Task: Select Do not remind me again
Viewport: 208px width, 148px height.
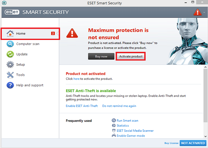Action: [x=119, y=106]
